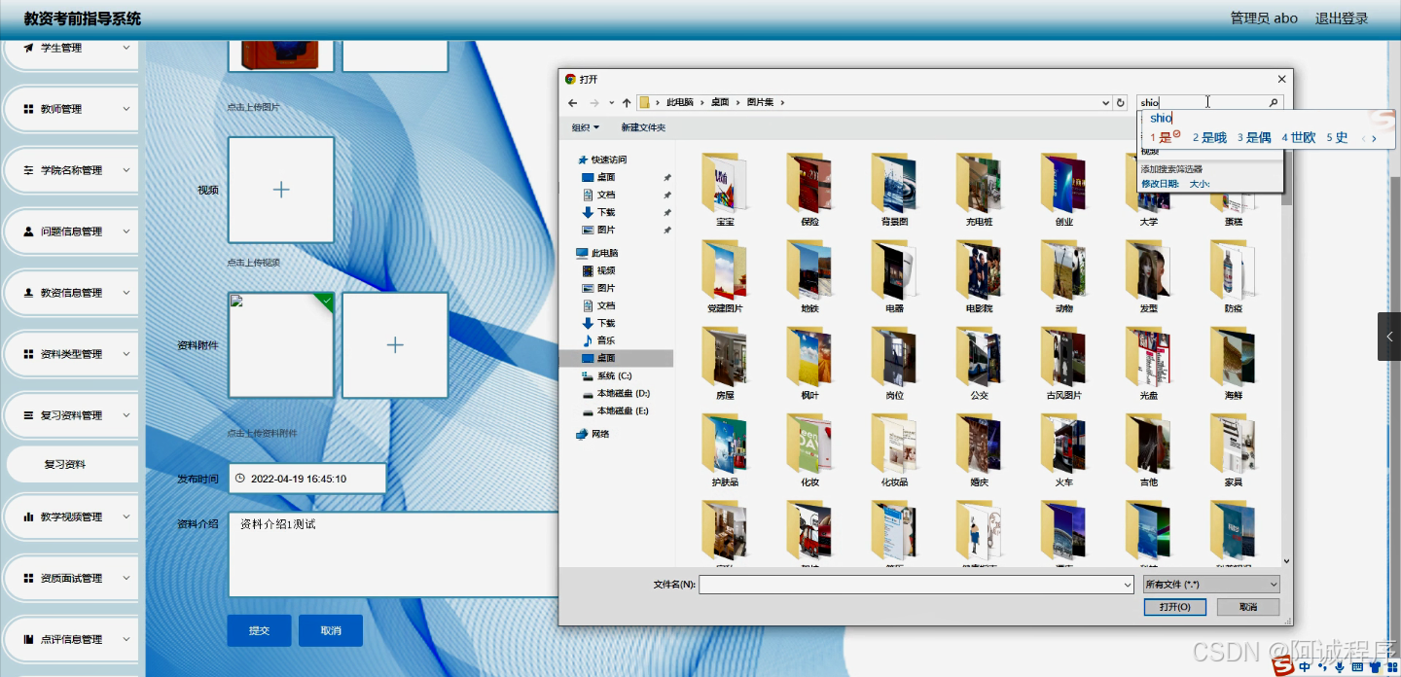This screenshot has width=1401, height=677.
Task: Open the 资质面试管理 menu
Action: point(73,578)
